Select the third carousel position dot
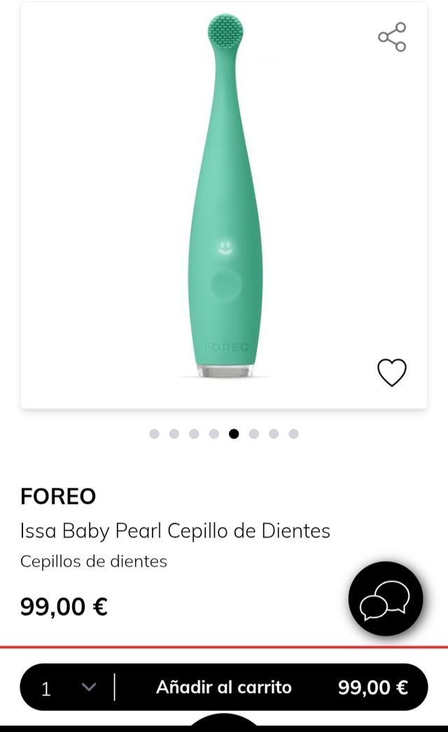Image resolution: width=448 pixels, height=732 pixels. click(194, 433)
